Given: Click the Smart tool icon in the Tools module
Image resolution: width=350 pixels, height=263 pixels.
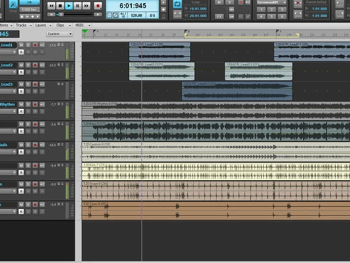Looking at the screenshot, I should tap(13, 5).
